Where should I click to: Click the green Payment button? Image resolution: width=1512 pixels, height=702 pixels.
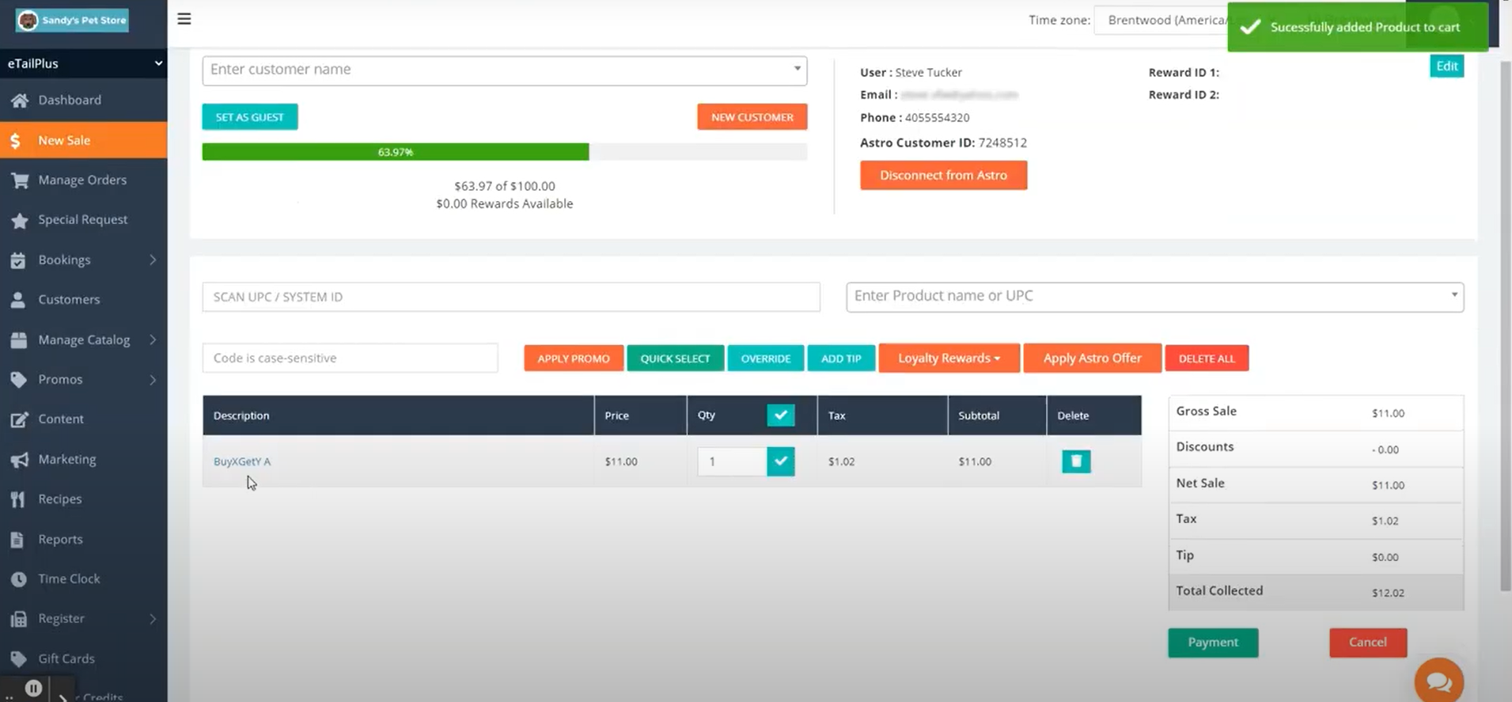click(1212, 643)
